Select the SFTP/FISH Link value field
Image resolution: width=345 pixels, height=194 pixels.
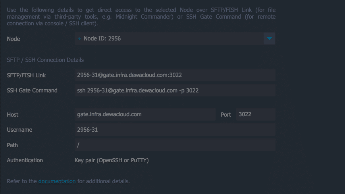click(x=175, y=75)
